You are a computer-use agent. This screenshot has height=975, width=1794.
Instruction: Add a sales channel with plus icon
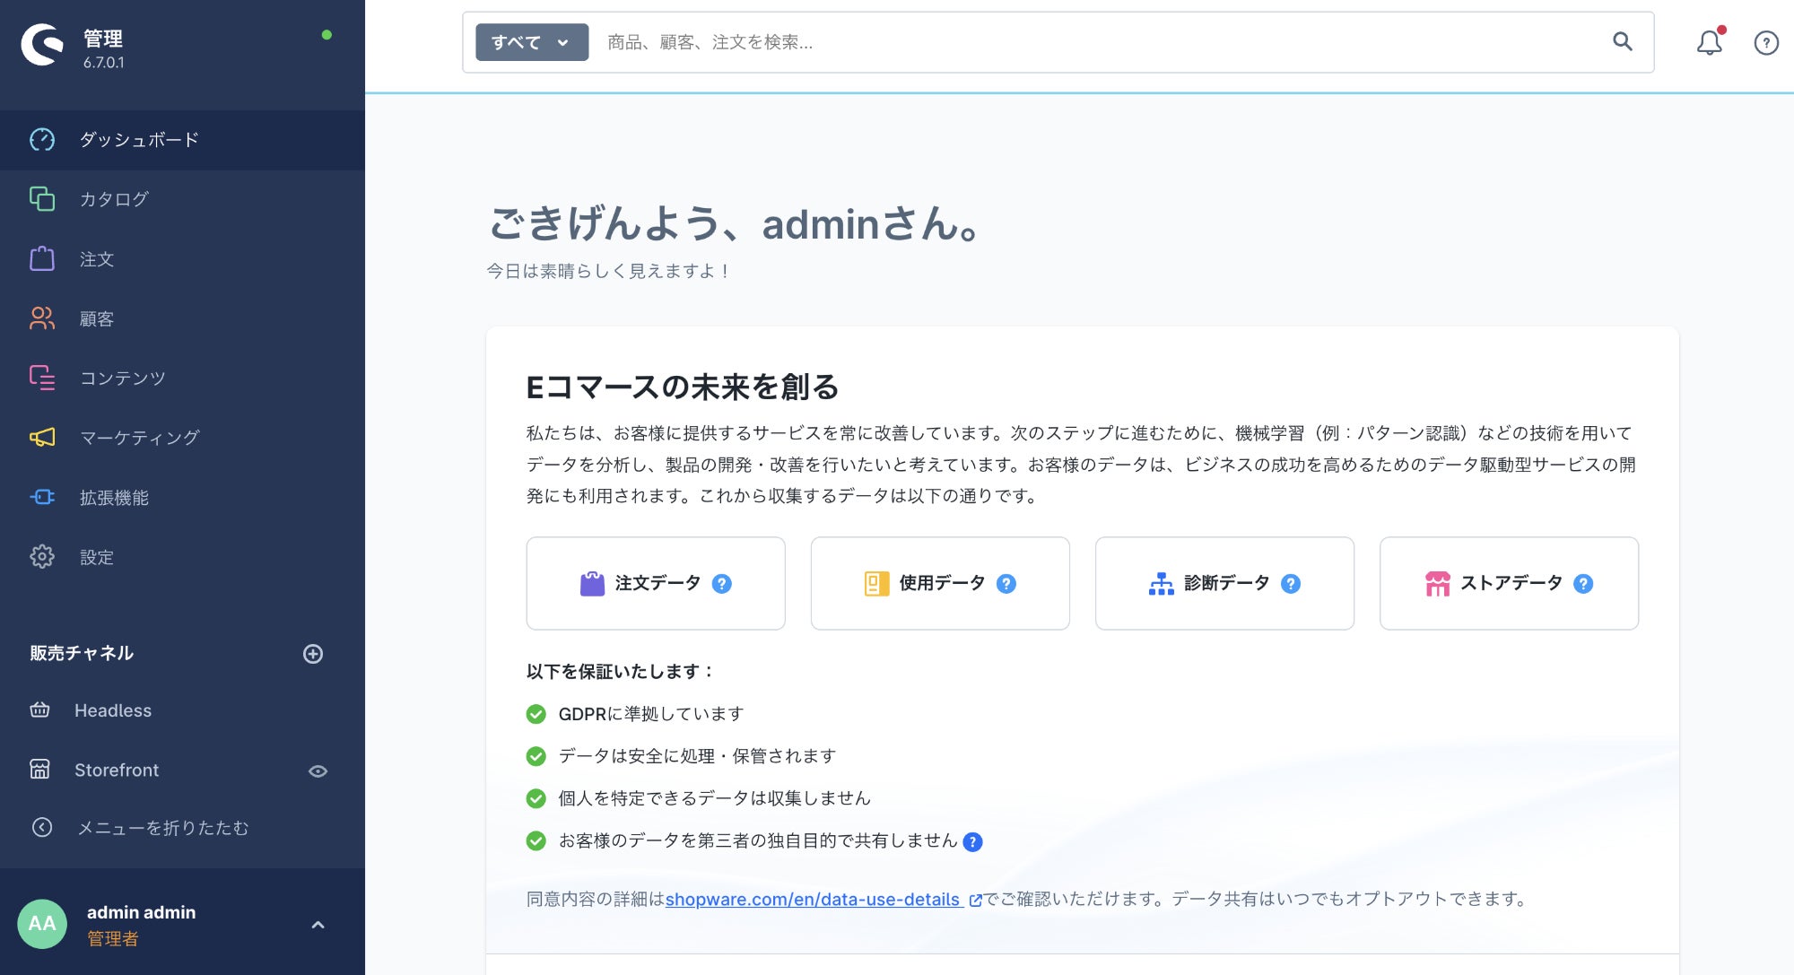point(313,654)
